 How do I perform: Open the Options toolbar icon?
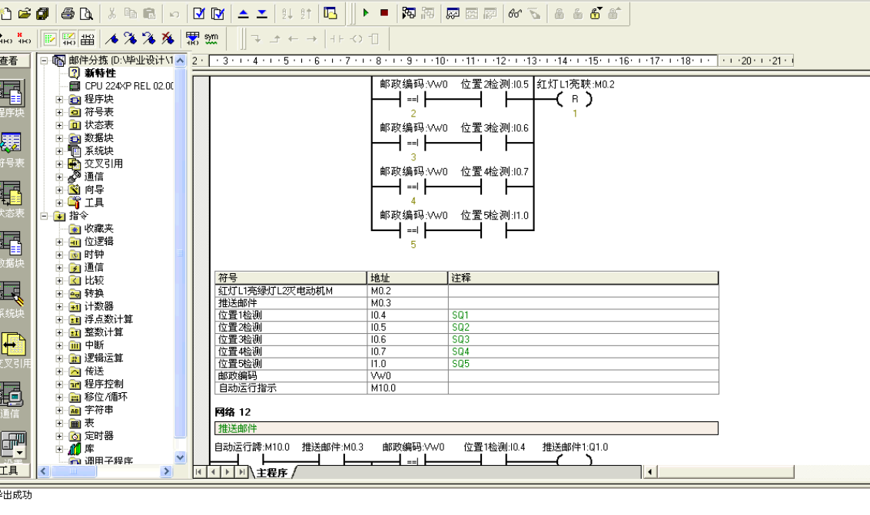(x=330, y=13)
